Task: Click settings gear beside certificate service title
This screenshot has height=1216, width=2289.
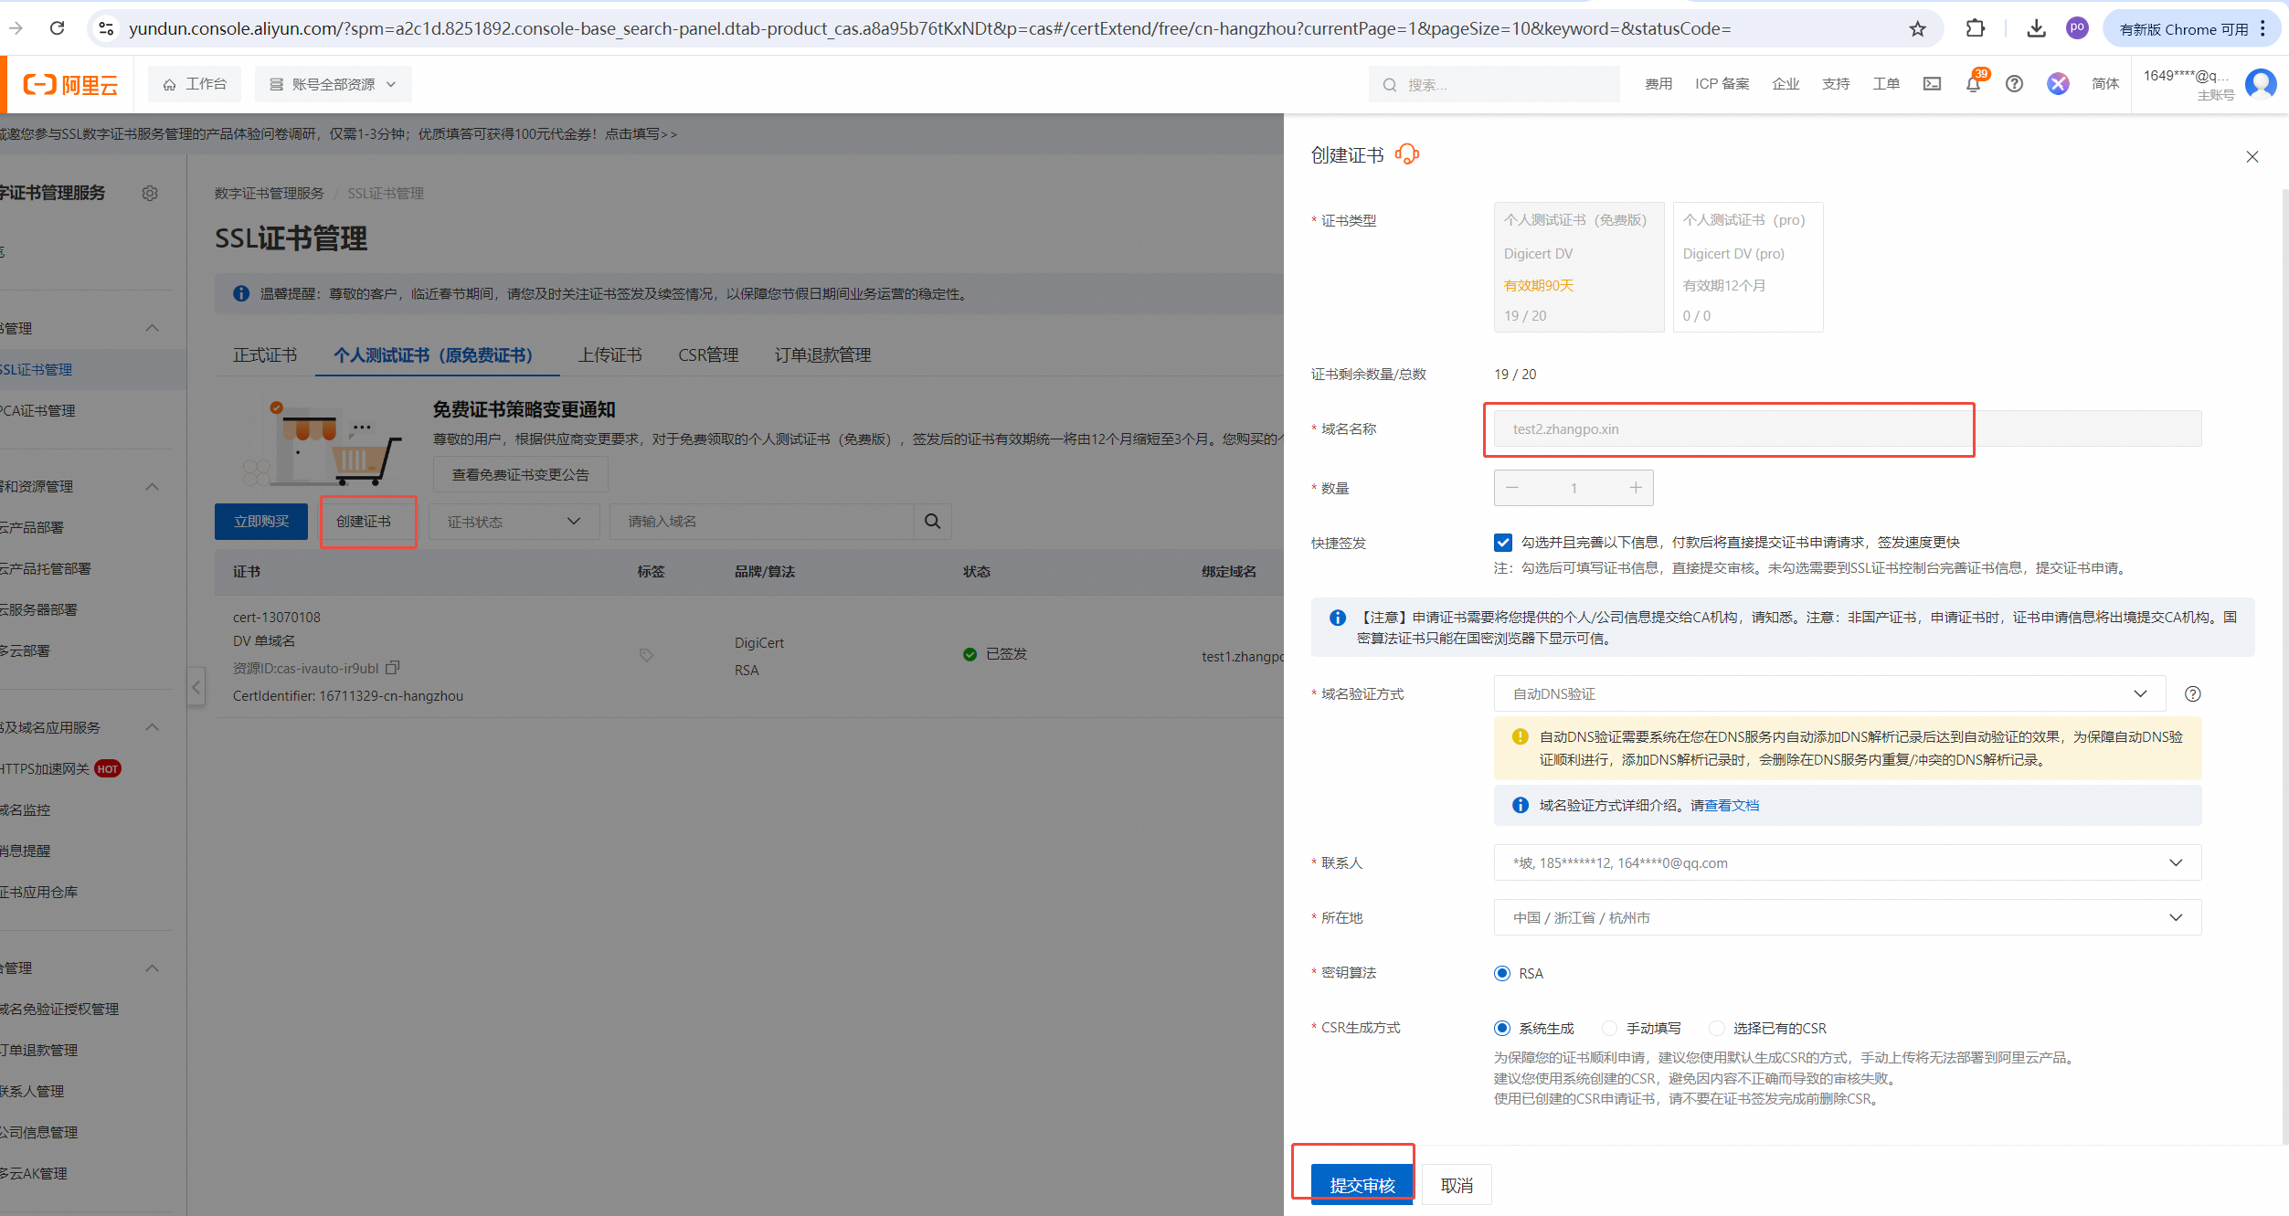Action: [150, 193]
